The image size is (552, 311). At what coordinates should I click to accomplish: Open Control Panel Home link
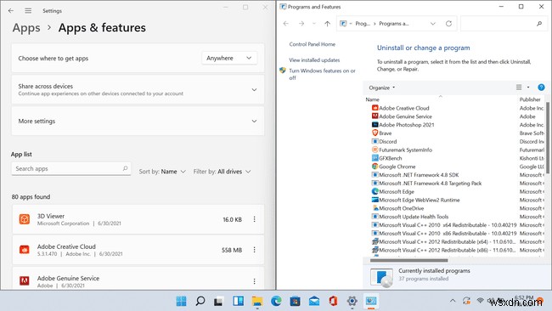coord(313,44)
